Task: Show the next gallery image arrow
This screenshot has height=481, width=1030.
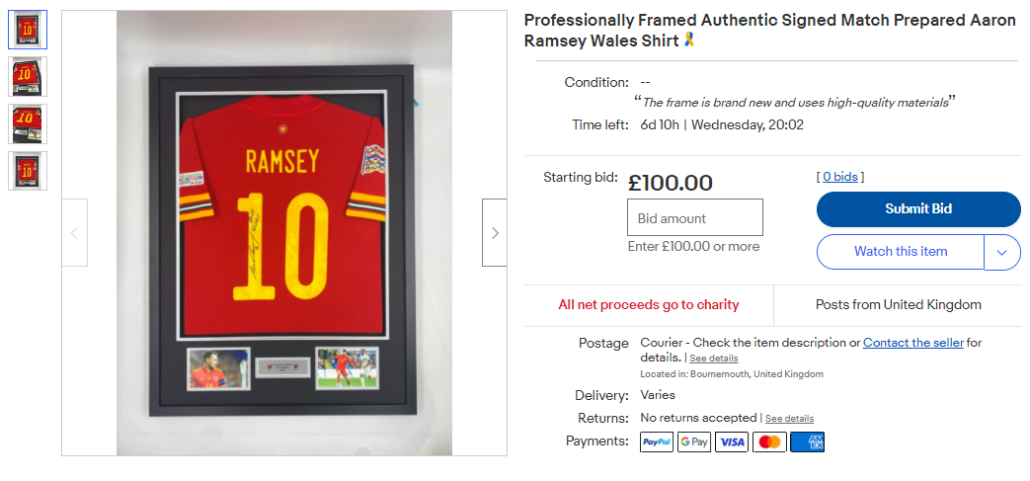Action: click(x=495, y=233)
